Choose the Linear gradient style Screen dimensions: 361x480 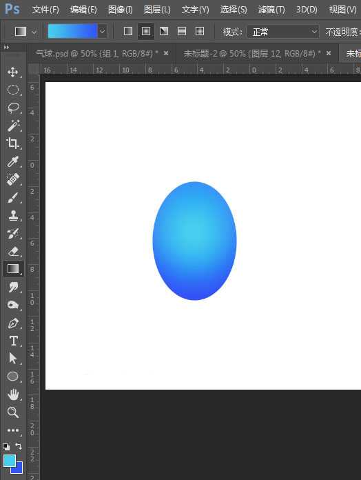[x=128, y=31]
